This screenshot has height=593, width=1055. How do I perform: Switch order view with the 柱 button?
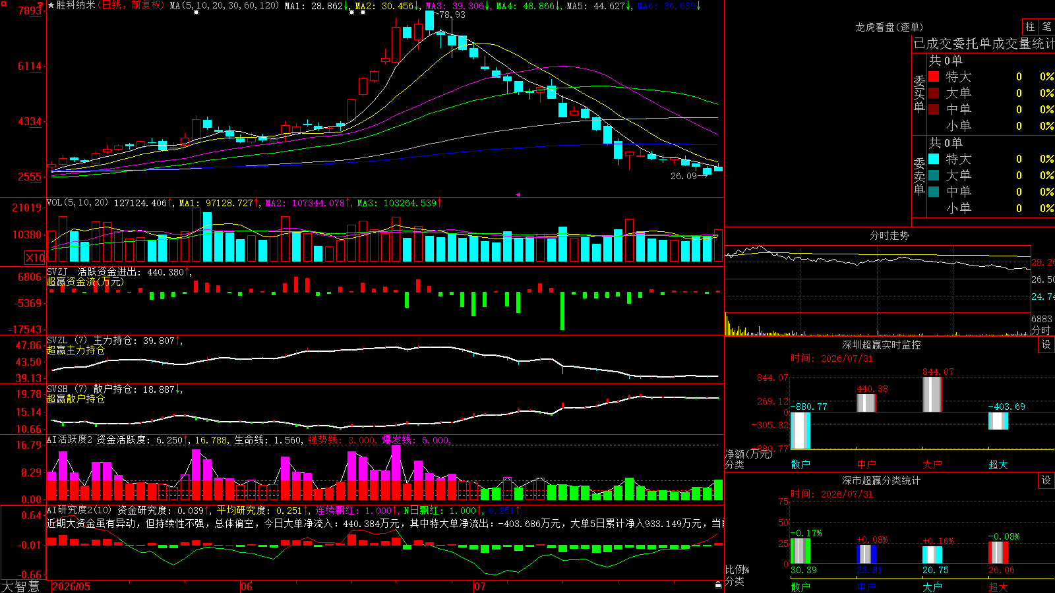1030,27
